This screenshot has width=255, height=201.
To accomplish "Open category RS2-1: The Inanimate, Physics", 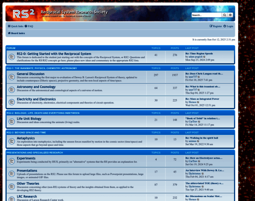I will [42, 68].
